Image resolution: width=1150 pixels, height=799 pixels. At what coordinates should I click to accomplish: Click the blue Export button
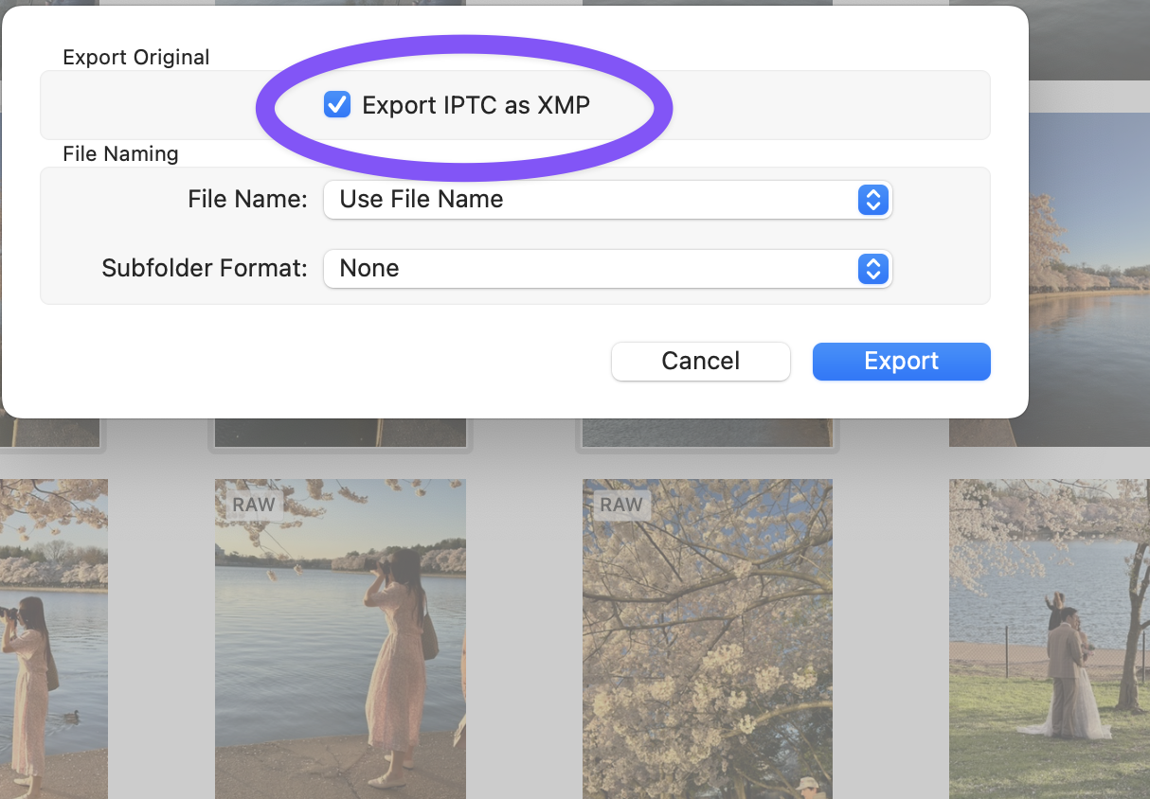pyautogui.click(x=902, y=362)
